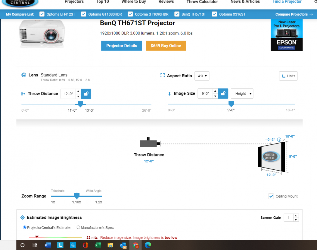
Task: Open the Aspect Ratio 4:3 dropdown
Action: pos(202,76)
